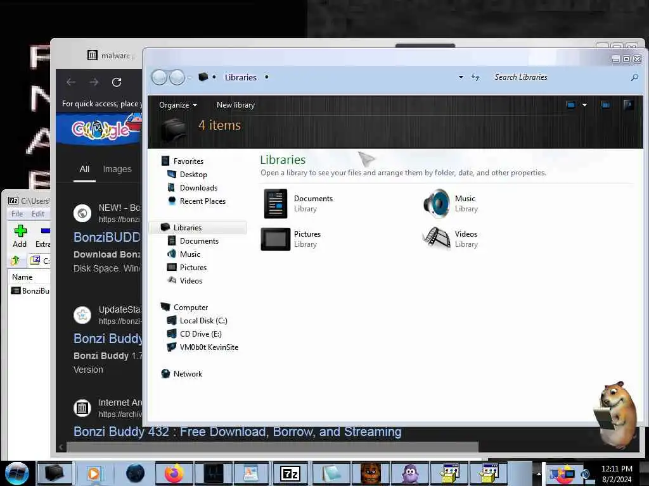Viewport: 649px width, 486px height.
Task: Click Libraries breadcrumb in address bar
Action: tap(240, 77)
